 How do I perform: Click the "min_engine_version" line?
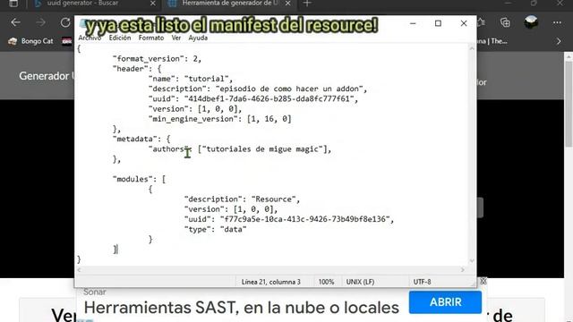coord(219,119)
